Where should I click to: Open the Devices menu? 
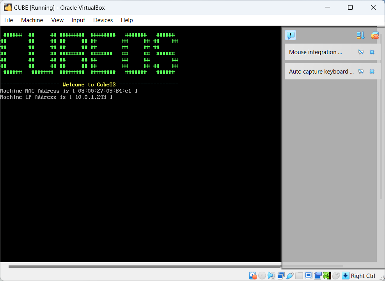pyautogui.click(x=103, y=20)
